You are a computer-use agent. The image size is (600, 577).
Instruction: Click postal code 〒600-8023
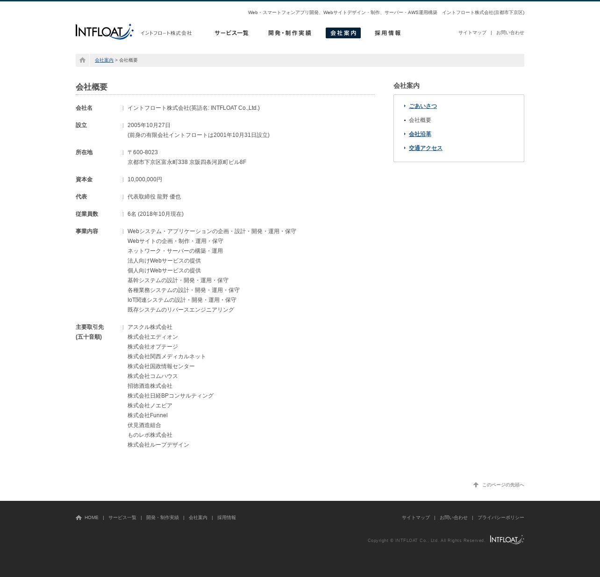tap(143, 152)
